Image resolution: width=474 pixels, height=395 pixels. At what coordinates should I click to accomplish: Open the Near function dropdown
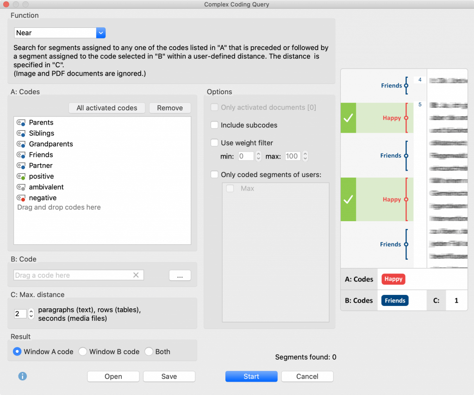click(x=101, y=33)
